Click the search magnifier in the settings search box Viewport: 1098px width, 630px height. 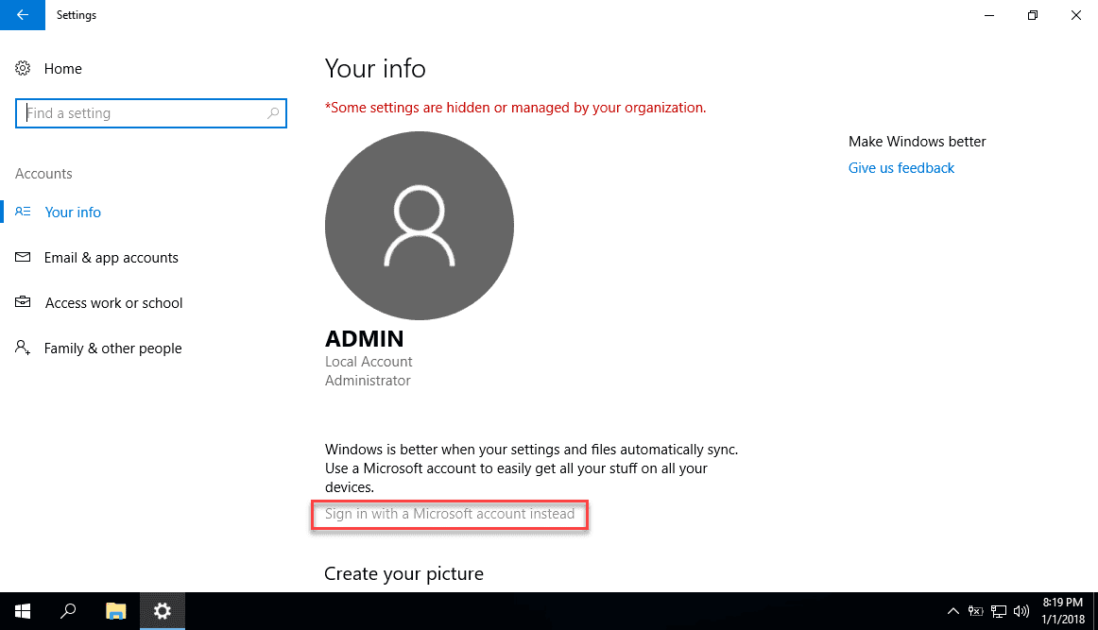(x=275, y=112)
